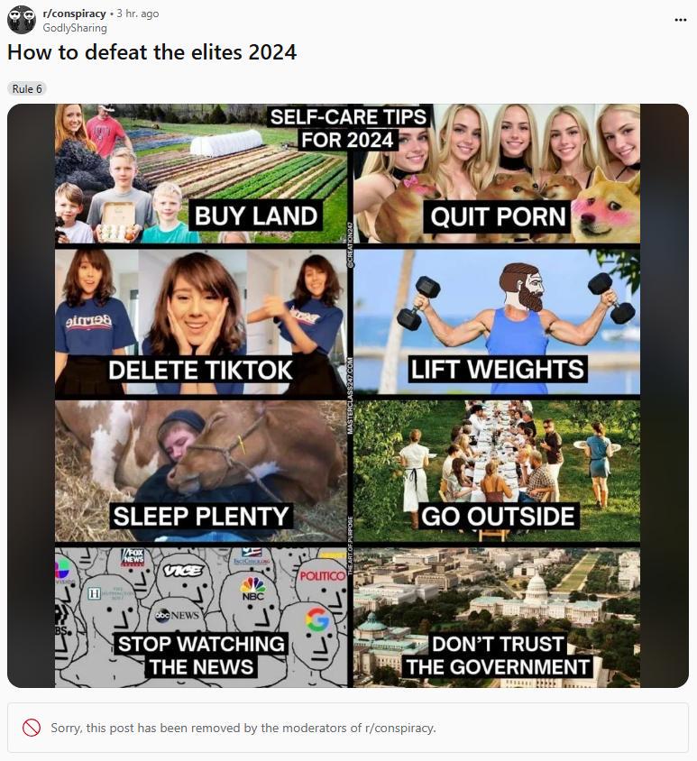Click the QUIT PORN meme panel
Screen dimensions: 697x761
point(497,174)
